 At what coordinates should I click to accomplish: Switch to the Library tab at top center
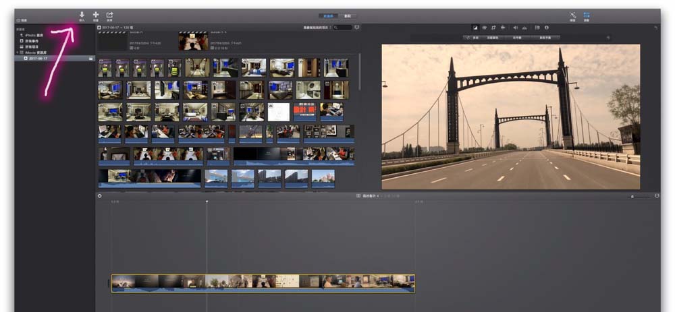(x=328, y=16)
